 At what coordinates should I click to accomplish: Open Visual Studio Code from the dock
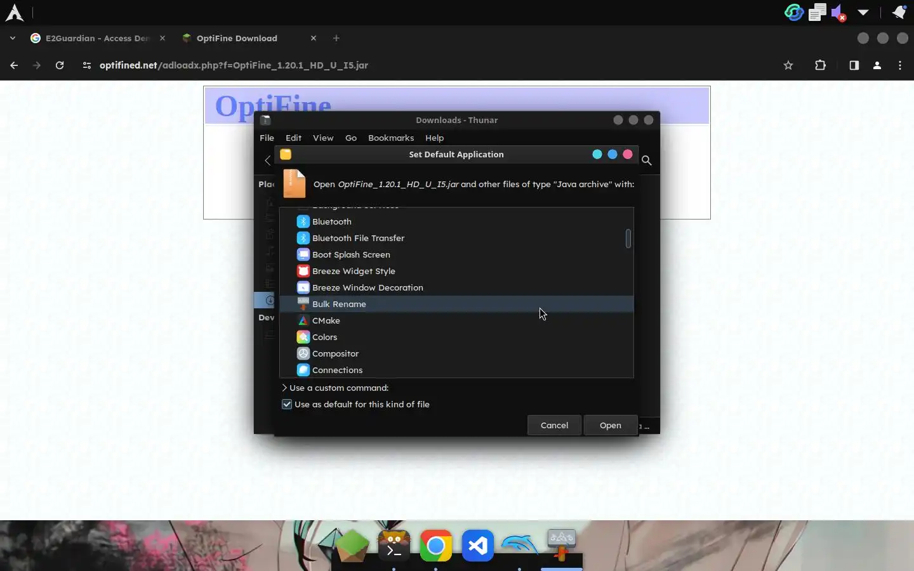point(478,546)
